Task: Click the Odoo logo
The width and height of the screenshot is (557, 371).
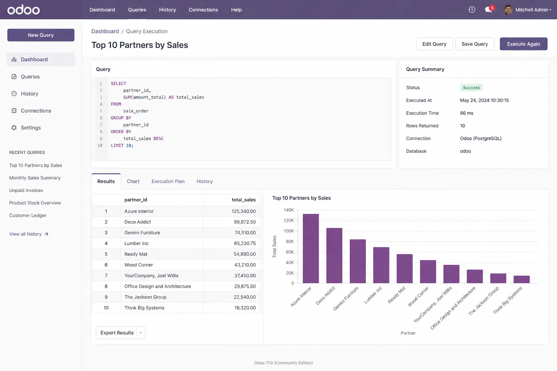Action: (x=24, y=10)
